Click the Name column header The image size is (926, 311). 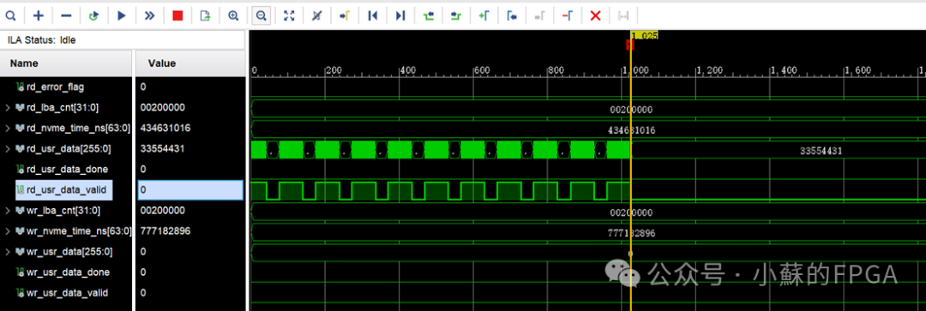click(24, 63)
